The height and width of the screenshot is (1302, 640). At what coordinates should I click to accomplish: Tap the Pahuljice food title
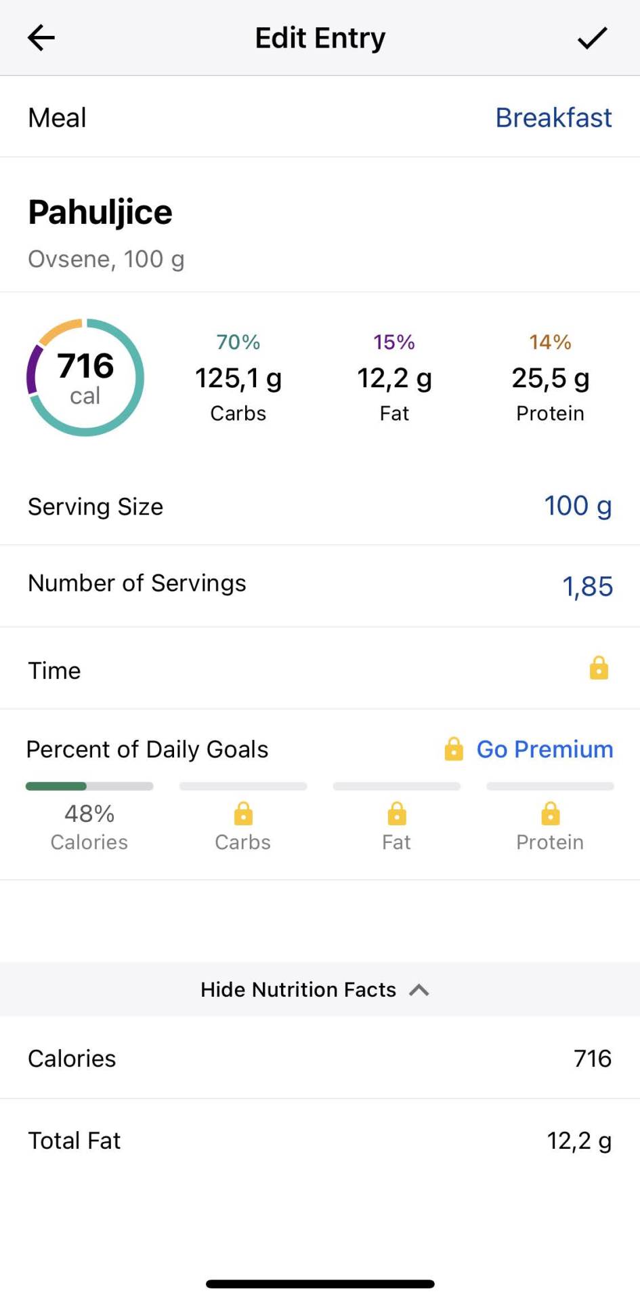[x=100, y=212]
